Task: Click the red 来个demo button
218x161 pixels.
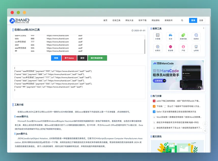Action: coord(69,58)
